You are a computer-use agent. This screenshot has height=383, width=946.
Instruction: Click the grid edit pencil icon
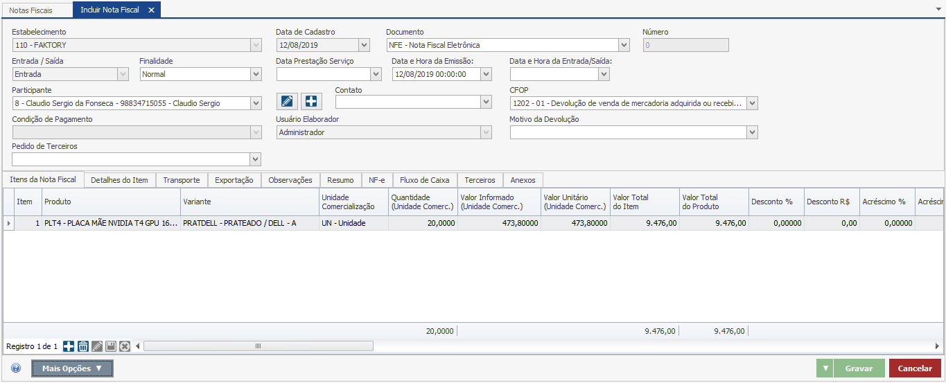[x=97, y=346]
